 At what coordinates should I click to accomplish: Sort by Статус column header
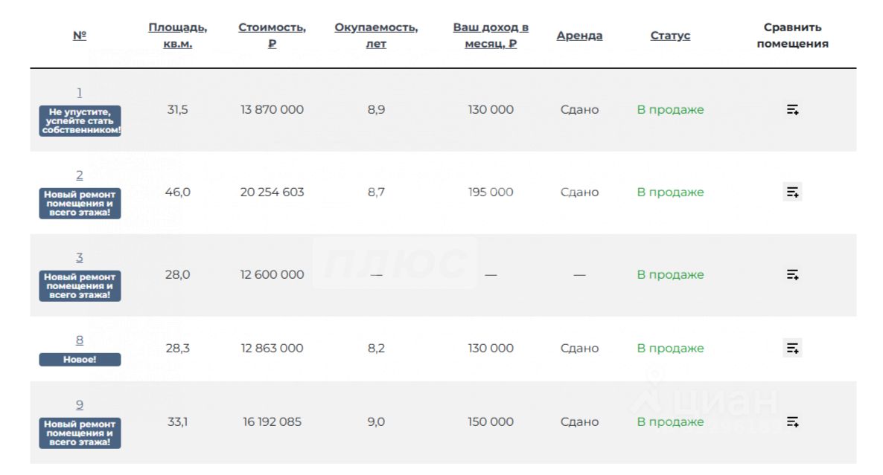click(x=670, y=36)
